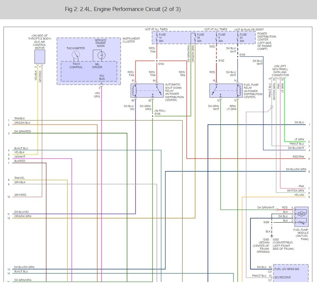The width and height of the screenshot is (317, 286).
Task: Click the FUEL LEV SENS SIG text
Action: pyautogui.click(x=286, y=269)
